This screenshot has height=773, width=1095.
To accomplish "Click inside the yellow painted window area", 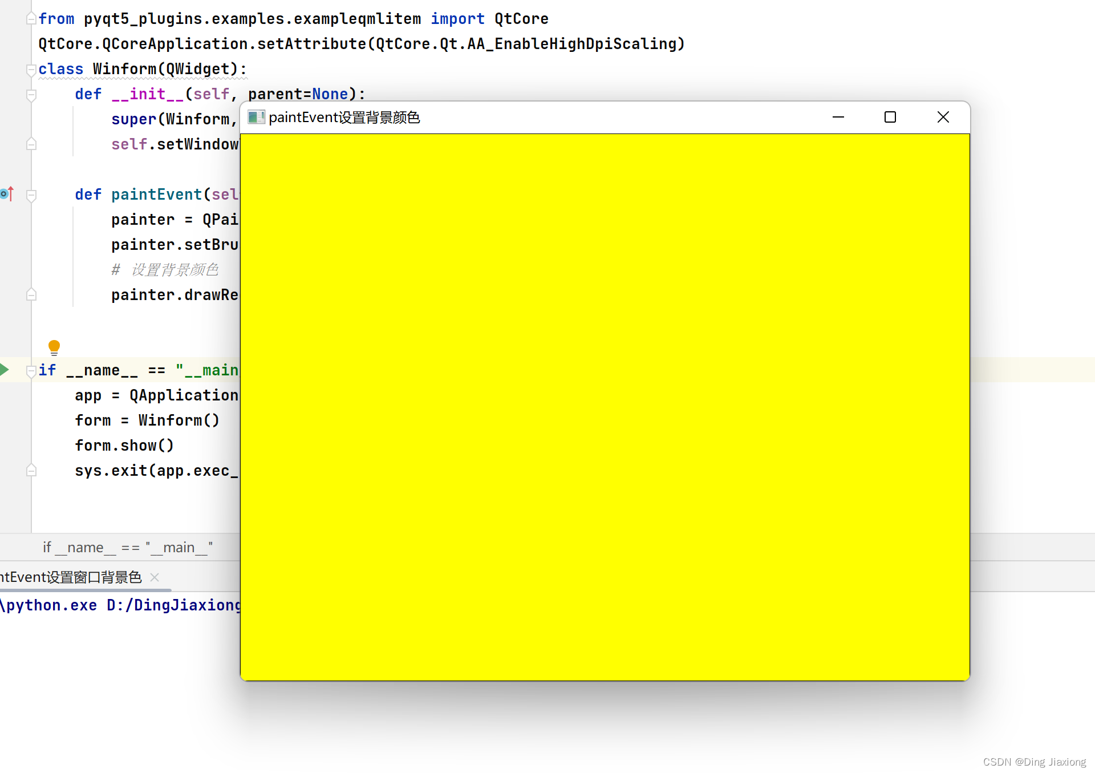I will (605, 406).
